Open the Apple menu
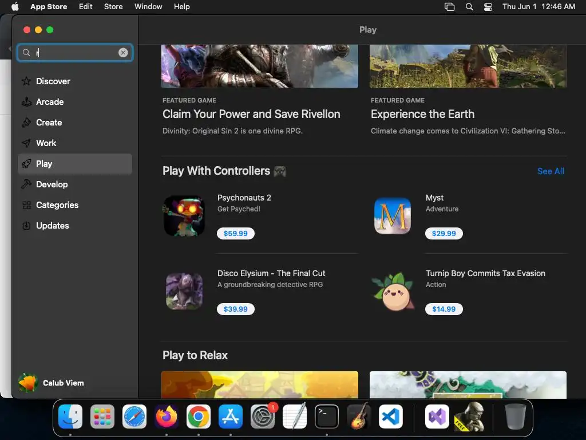Image resolution: width=586 pixels, height=440 pixels. [15, 7]
